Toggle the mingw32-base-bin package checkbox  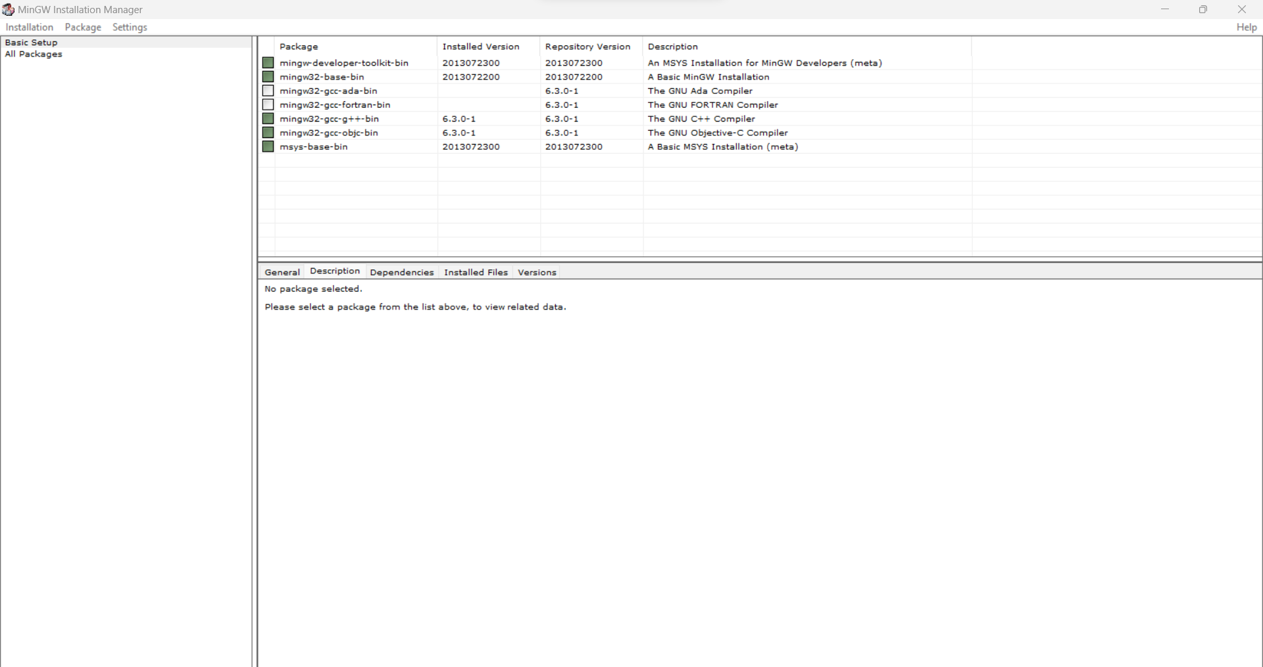[x=268, y=77]
